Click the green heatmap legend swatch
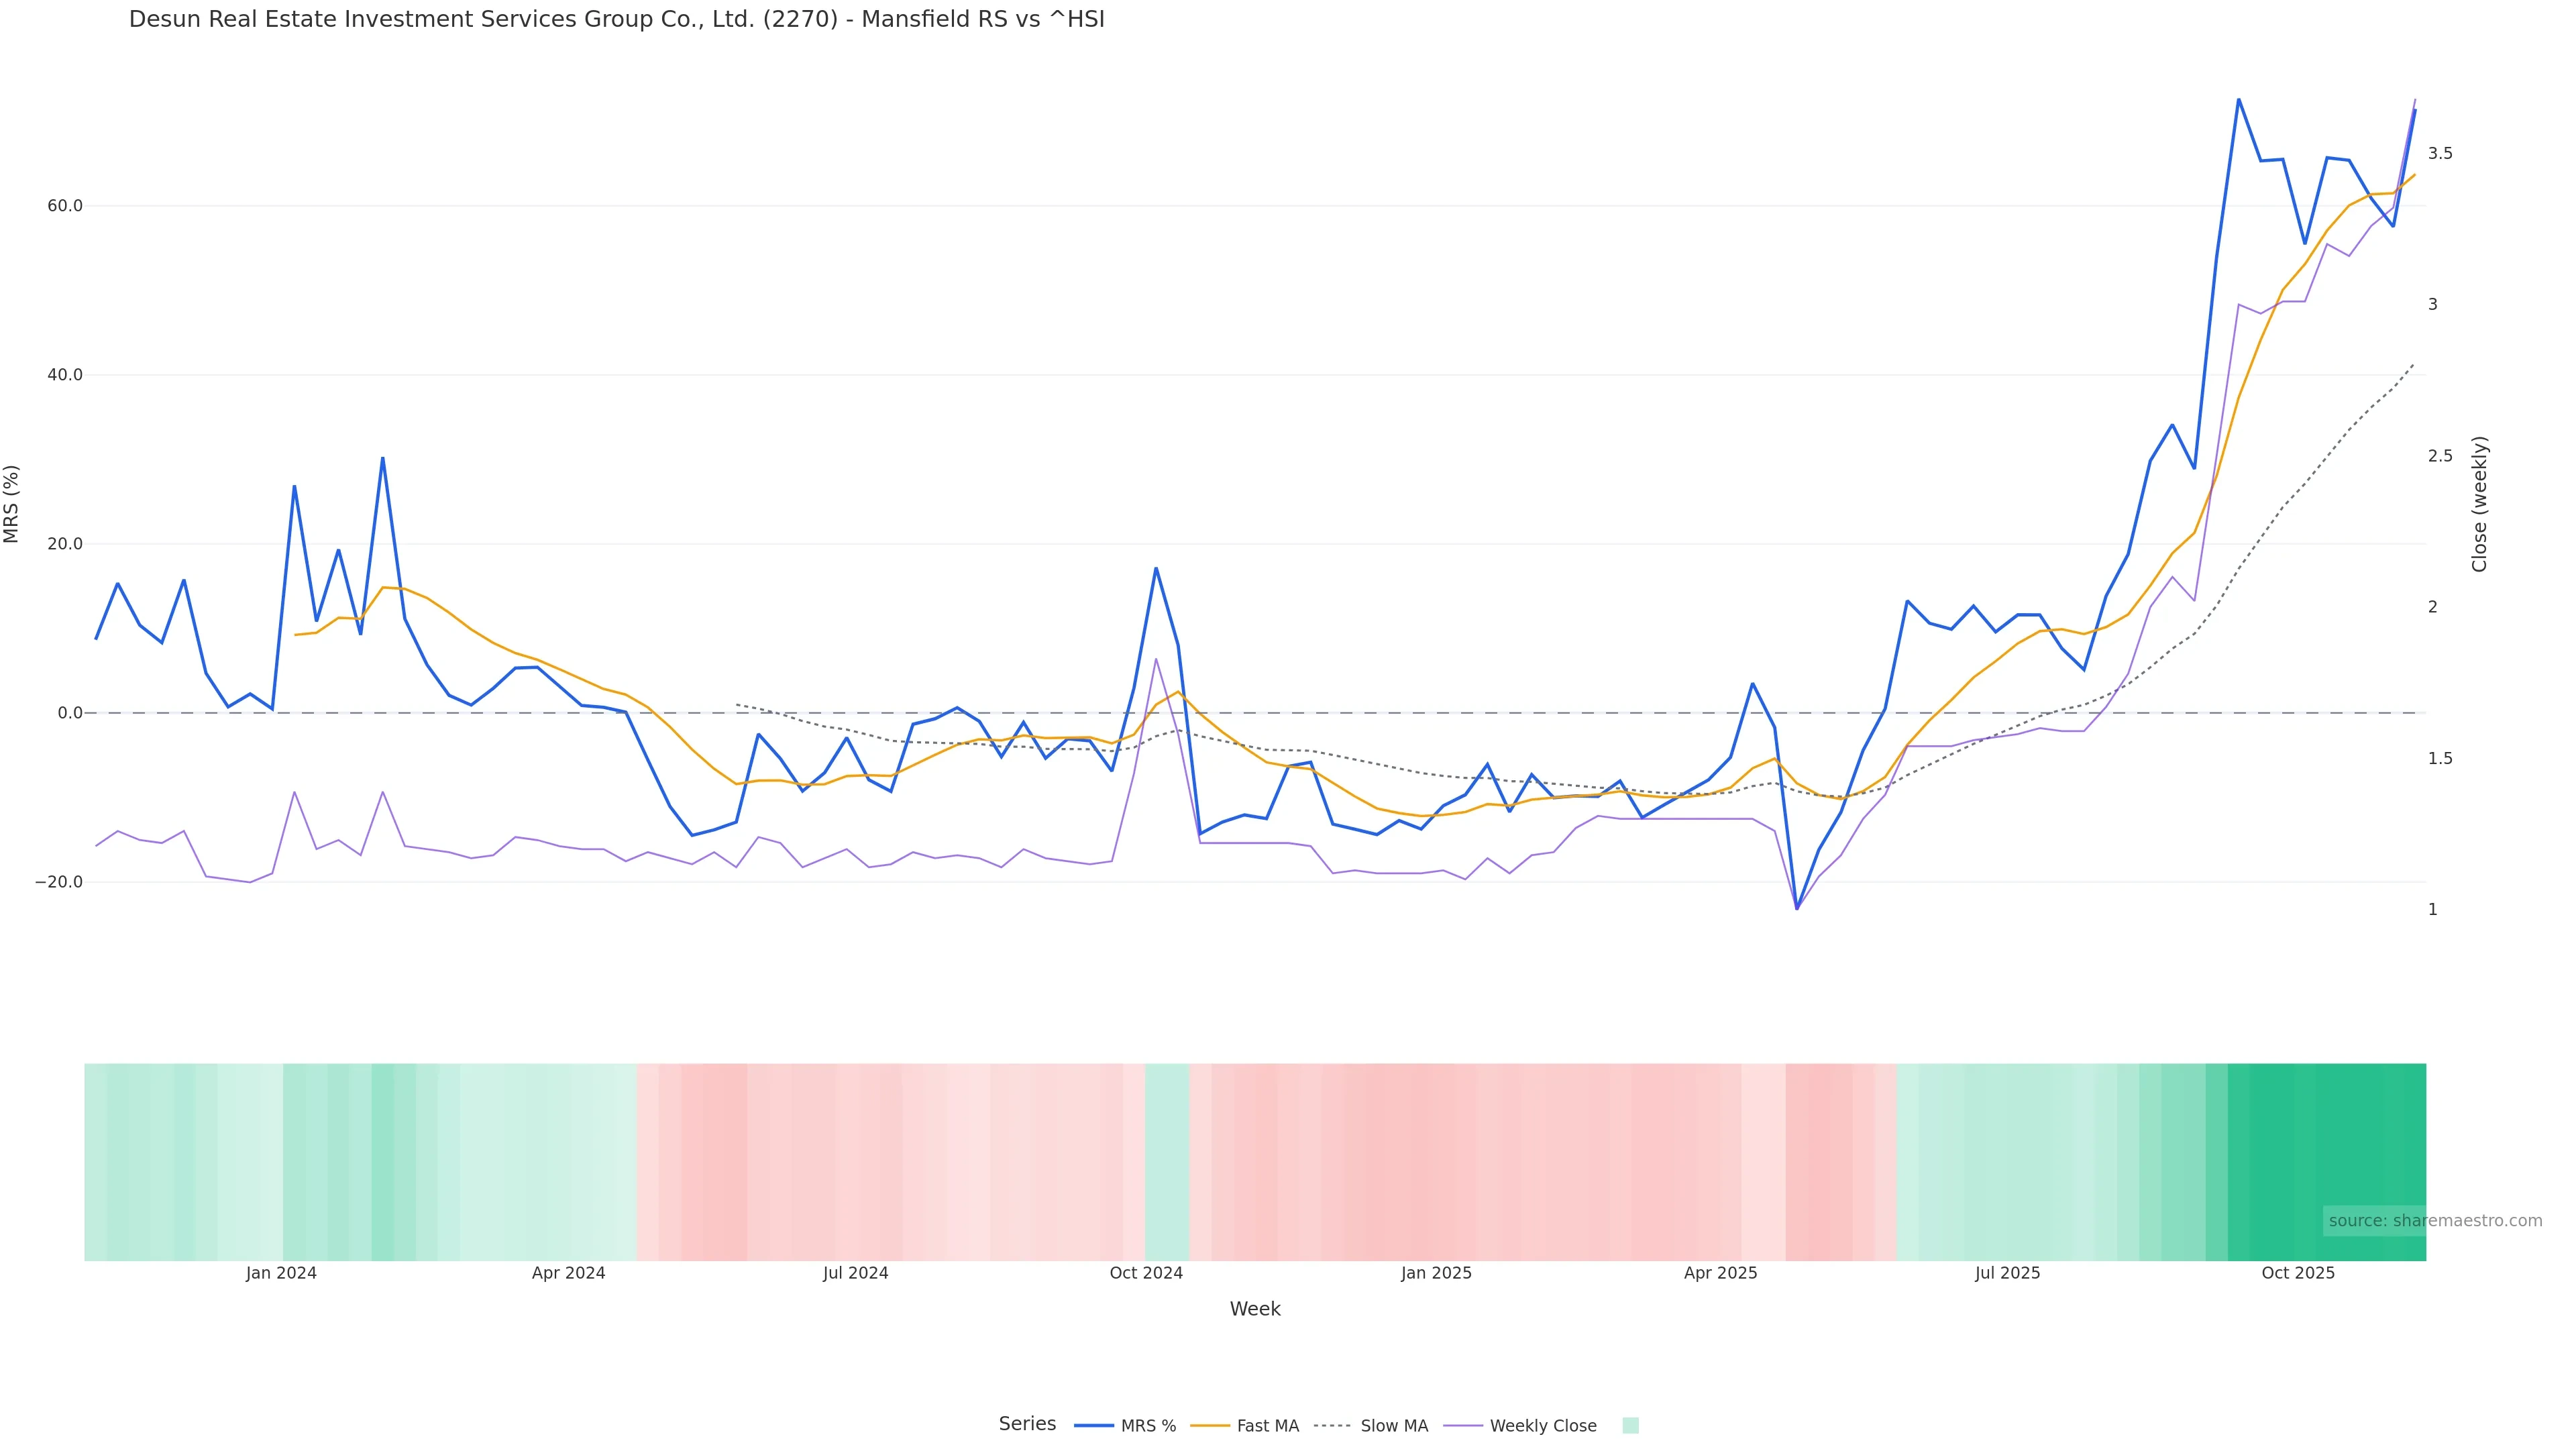This screenshot has height=1449, width=2576. point(1630,1426)
